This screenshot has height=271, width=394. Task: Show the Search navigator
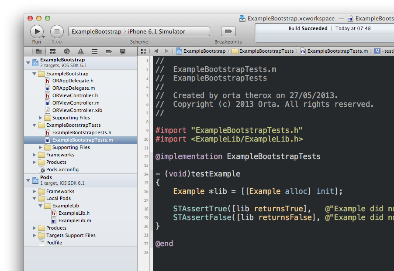66,51
